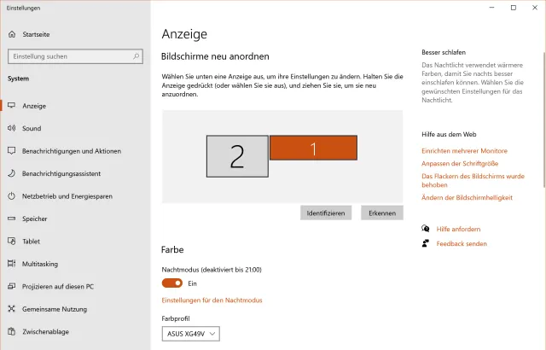
Task: Click the Benachrichtigungen und Aktionen icon
Action: (x=11, y=151)
